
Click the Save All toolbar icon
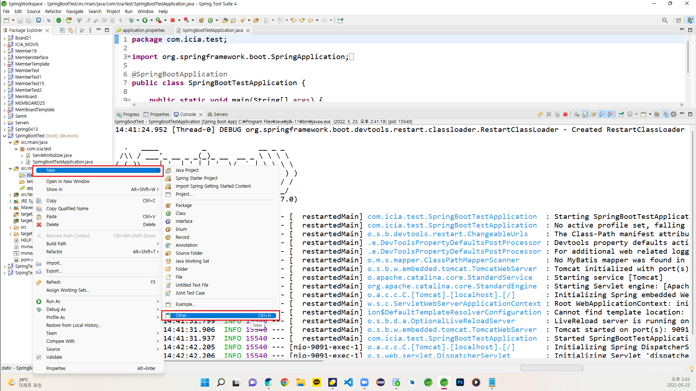[x=28, y=21]
